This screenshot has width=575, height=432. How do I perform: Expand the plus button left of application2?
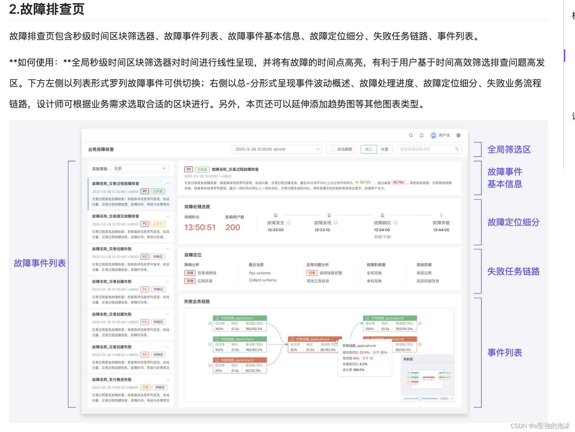[210, 344]
